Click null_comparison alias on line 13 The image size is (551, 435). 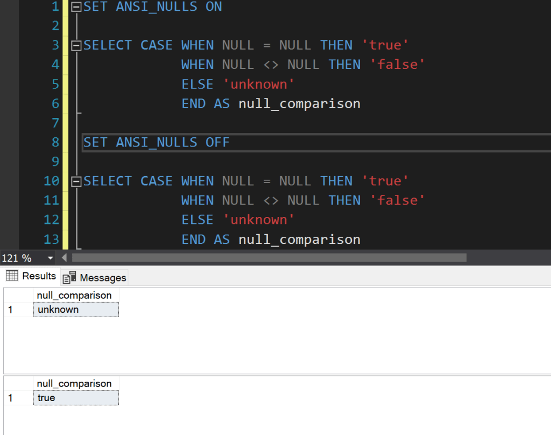pos(299,240)
